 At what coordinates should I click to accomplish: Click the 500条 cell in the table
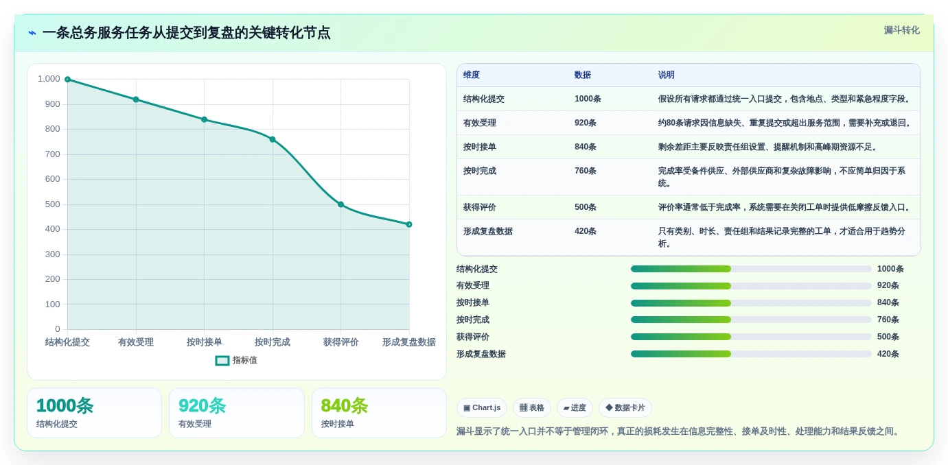point(586,207)
